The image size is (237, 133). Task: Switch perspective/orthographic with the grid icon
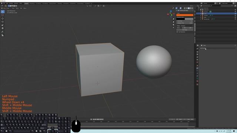[174, 28]
